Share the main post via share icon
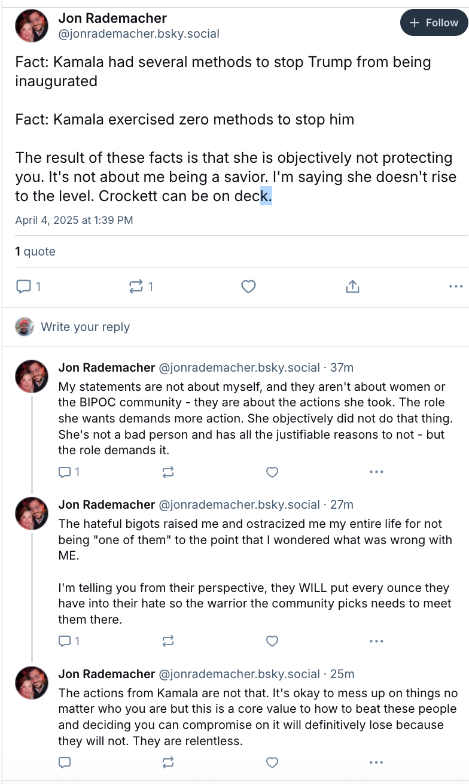The width and height of the screenshot is (469, 784). (x=352, y=287)
